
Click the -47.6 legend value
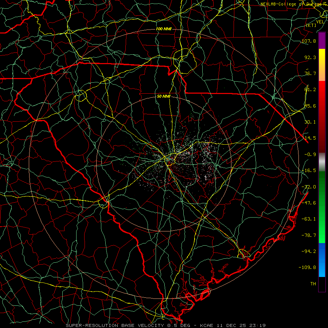[x=309, y=203]
